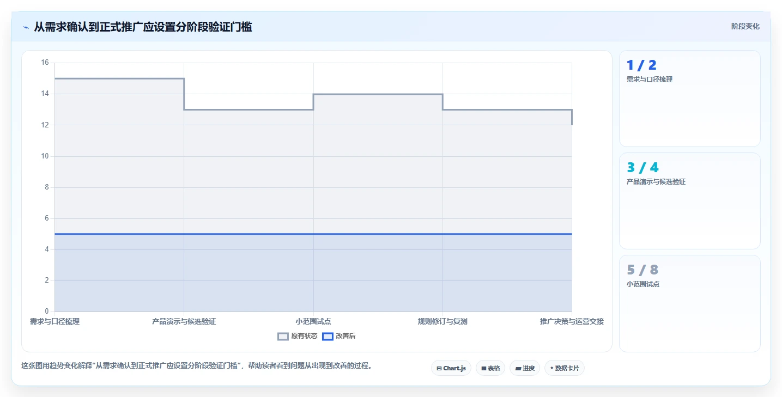Click icon inside the 进度 chip
Screen dimensions: 782x397
pos(518,369)
